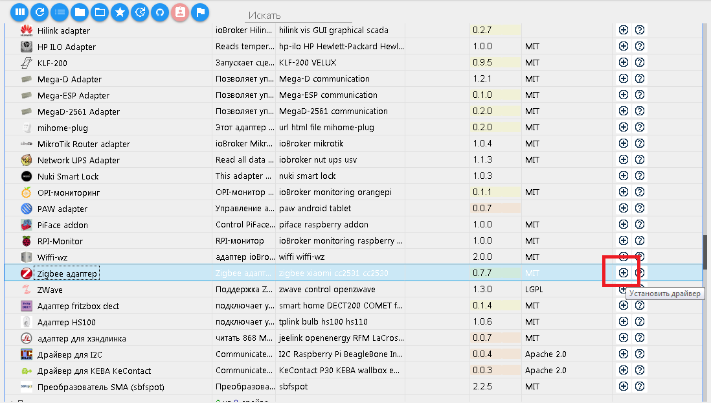Open help for KLF-200
This screenshot has height=403, width=711.
point(640,62)
